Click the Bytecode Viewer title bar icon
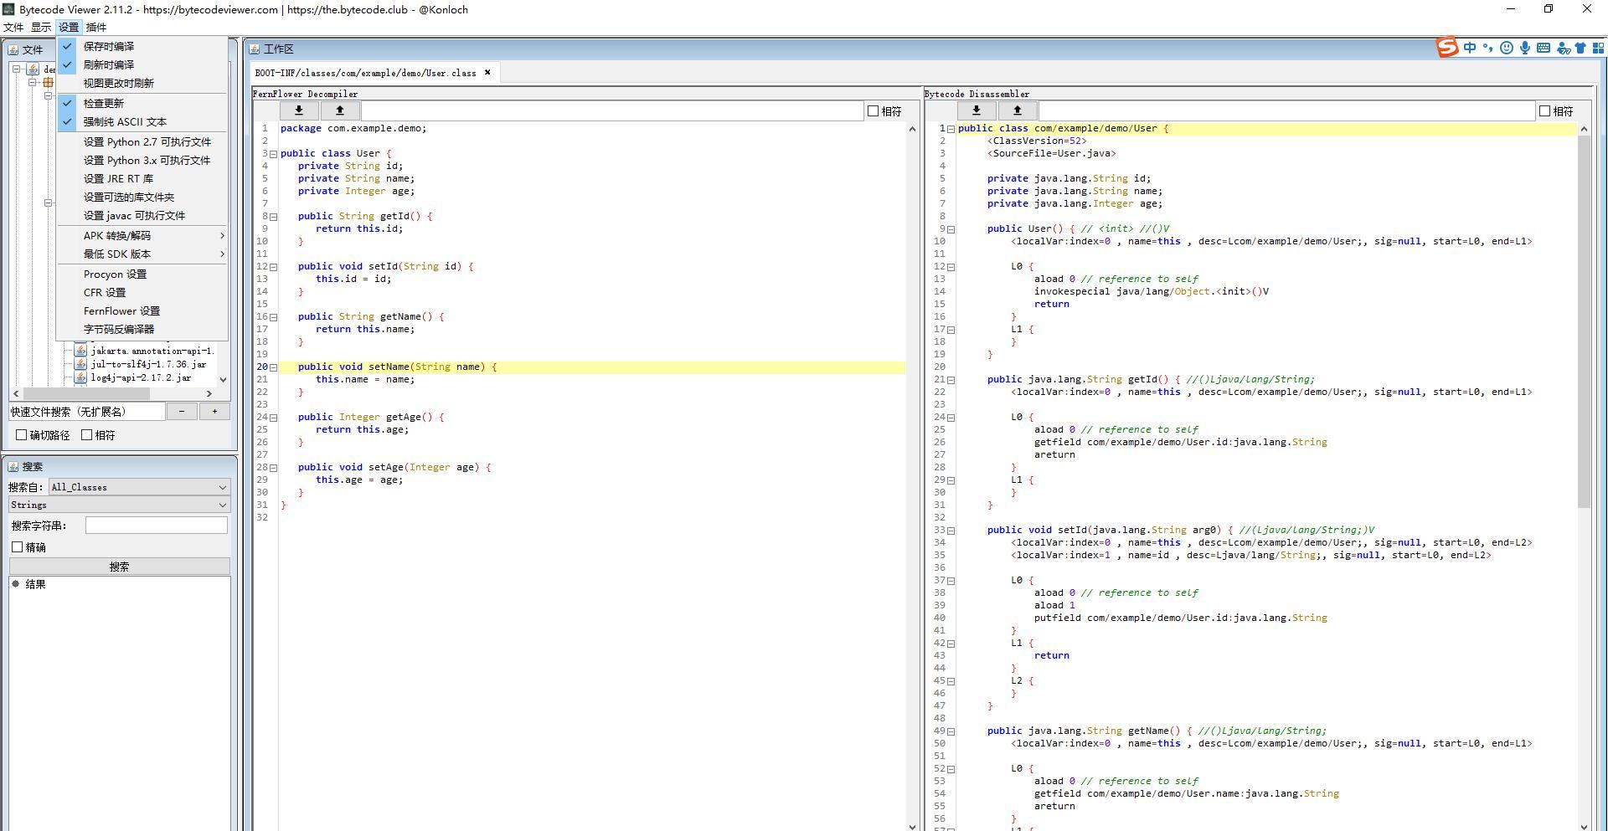Image resolution: width=1608 pixels, height=831 pixels. 8,9
